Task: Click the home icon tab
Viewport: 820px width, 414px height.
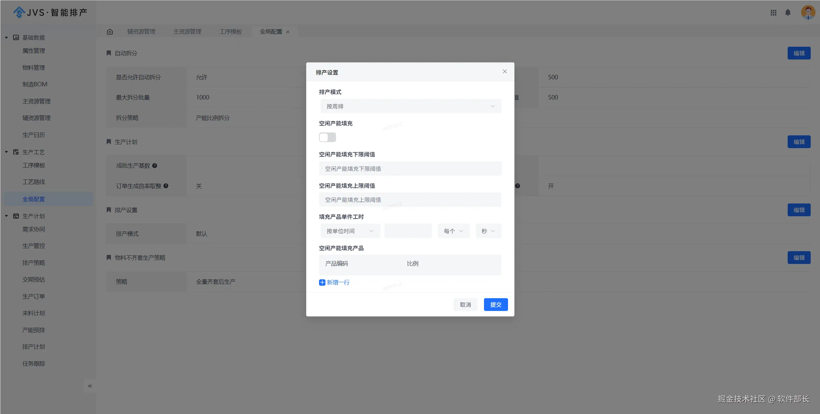Action: (110, 32)
